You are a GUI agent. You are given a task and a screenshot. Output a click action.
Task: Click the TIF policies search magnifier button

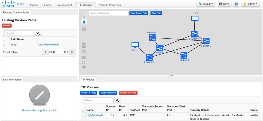tap(117, 100)
